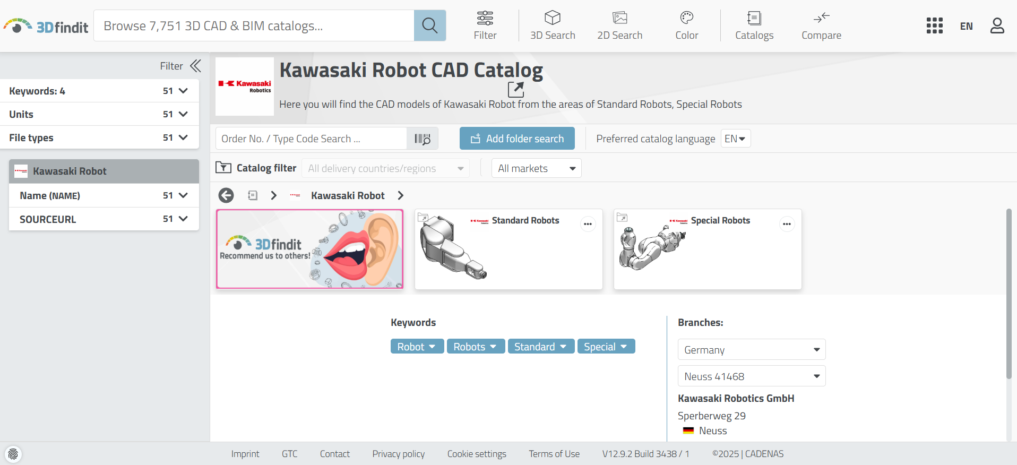Click folder icon on Standard Robots card
1017x465 pixels.
click(423, 217)
